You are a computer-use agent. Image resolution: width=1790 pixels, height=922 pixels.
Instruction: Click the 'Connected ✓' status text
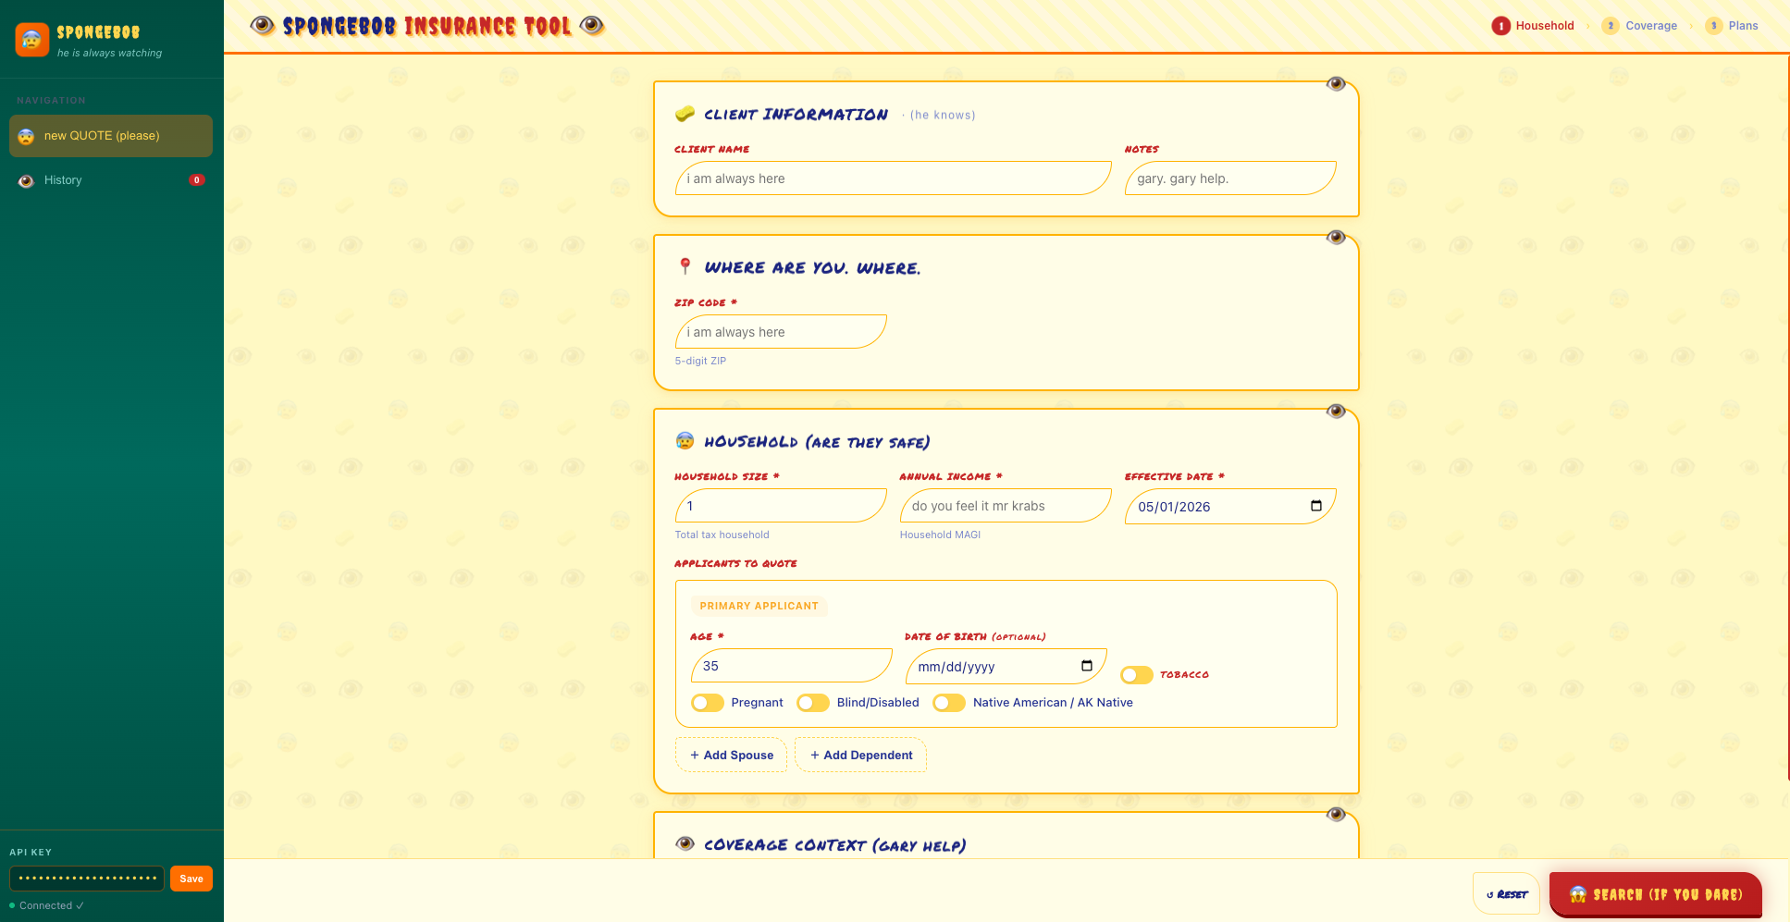click(52, 905)
